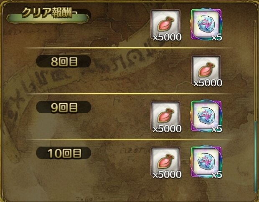Click the pink pouch icon in the top row

[x=165, y=25]
